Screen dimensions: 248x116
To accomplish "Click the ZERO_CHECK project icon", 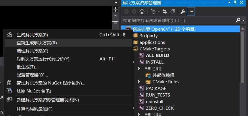I will pos(141,108).
